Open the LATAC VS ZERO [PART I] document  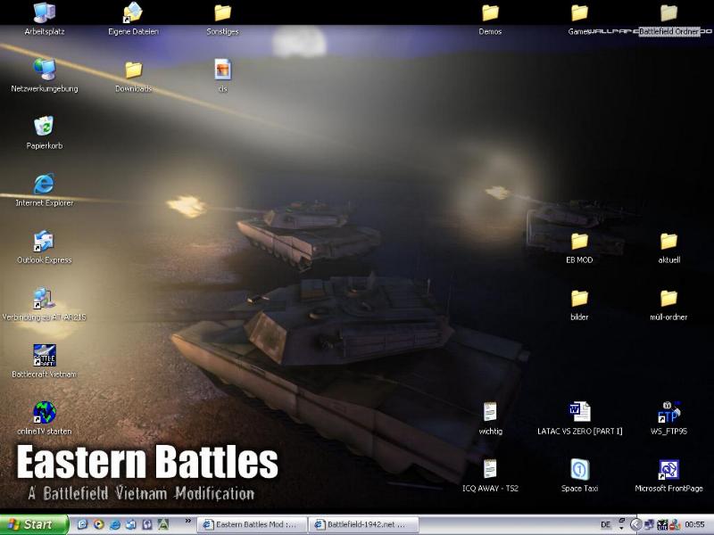click(579, 413)
